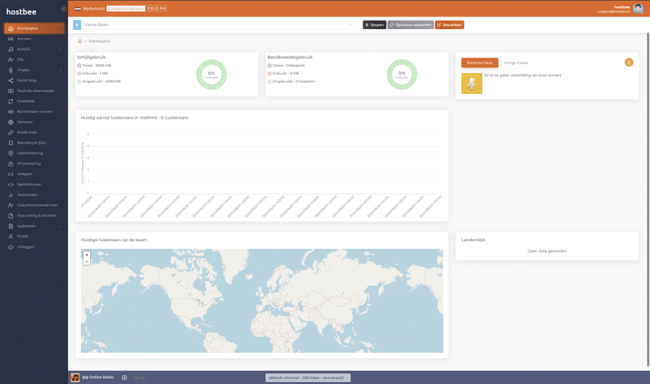Expand the Jingles submenu
Screen dimensions: 650x384
[x=61, y=70]
